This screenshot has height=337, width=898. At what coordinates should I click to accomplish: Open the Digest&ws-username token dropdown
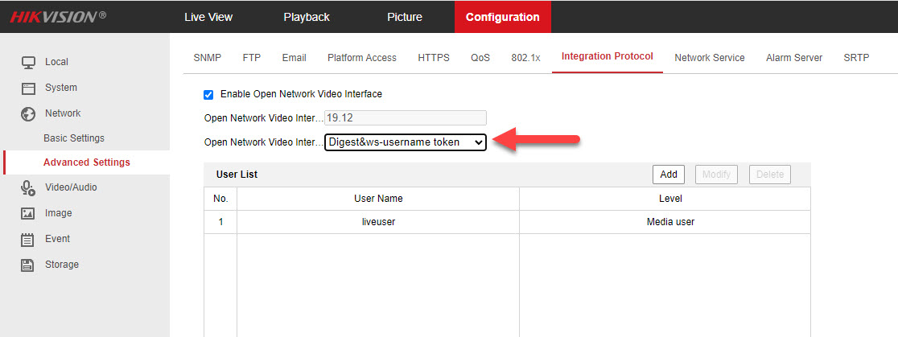406,142
